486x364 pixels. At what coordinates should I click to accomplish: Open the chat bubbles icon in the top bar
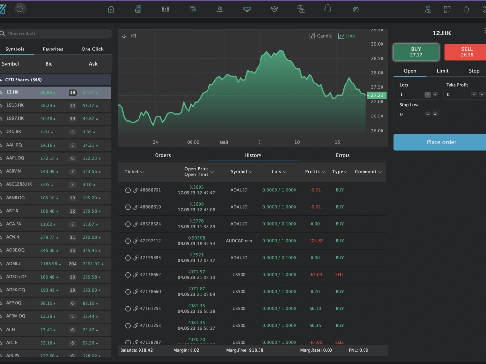coord(301,9)
